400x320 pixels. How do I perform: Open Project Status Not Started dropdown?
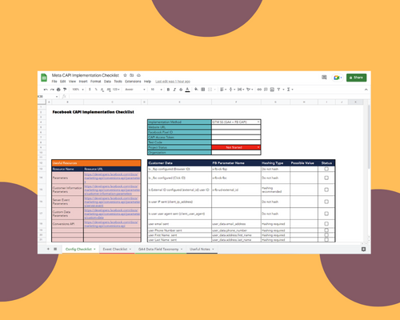(236, 147)
